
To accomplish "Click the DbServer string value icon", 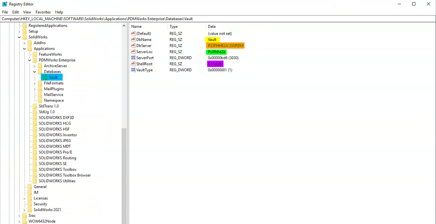I will (x=133, y=46).
